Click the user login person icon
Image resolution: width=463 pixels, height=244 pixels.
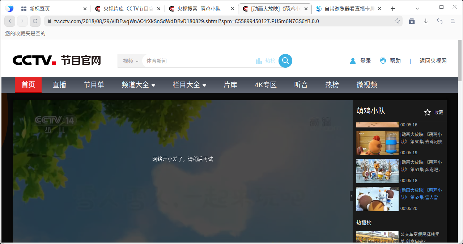[353, 61]
